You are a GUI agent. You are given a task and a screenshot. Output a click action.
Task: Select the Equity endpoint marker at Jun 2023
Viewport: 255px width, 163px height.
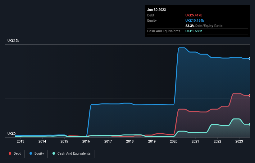click(x=250, y=59)
